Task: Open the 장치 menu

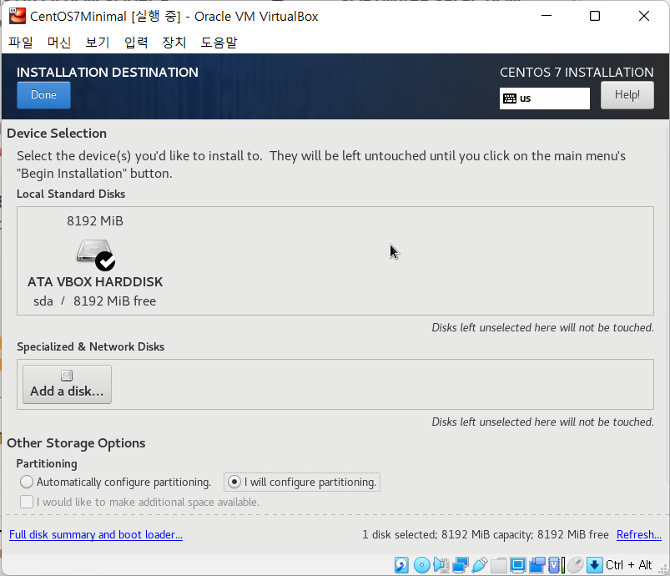Action: click(174, 42)
